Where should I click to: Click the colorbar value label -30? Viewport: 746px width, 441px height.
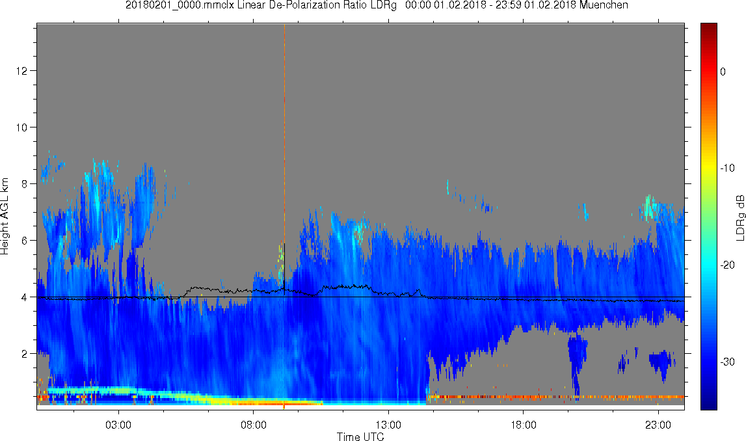tap(727, 362)
